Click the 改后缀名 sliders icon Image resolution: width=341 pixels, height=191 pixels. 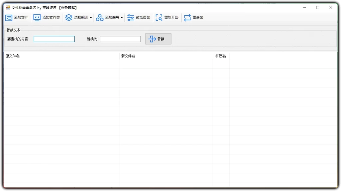click(131, 18)
